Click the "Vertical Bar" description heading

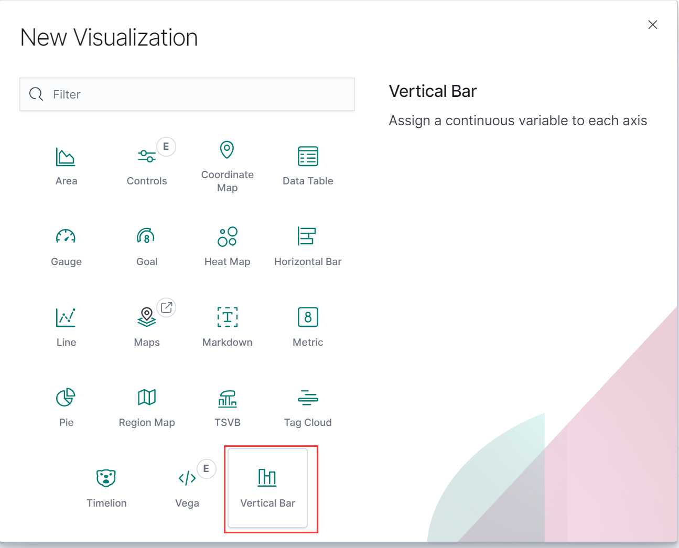433,91
